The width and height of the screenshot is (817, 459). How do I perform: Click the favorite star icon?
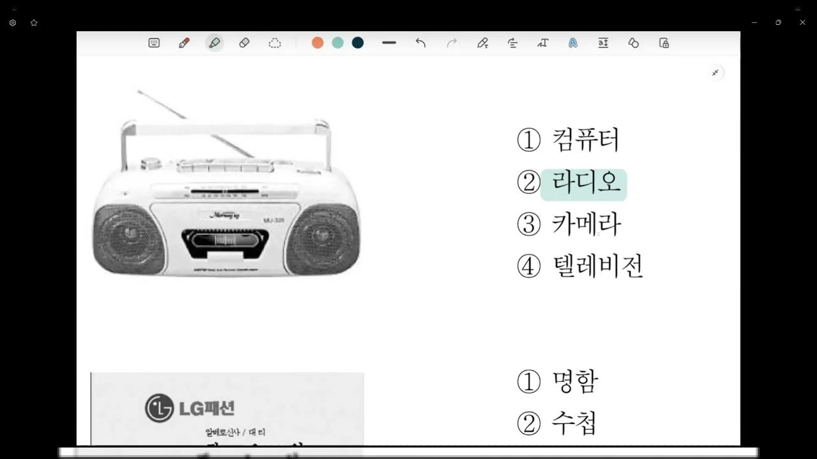[34, 22]
